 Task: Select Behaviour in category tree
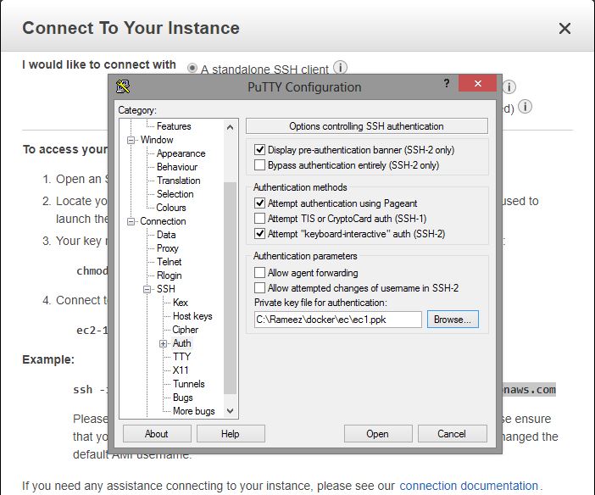177,167
